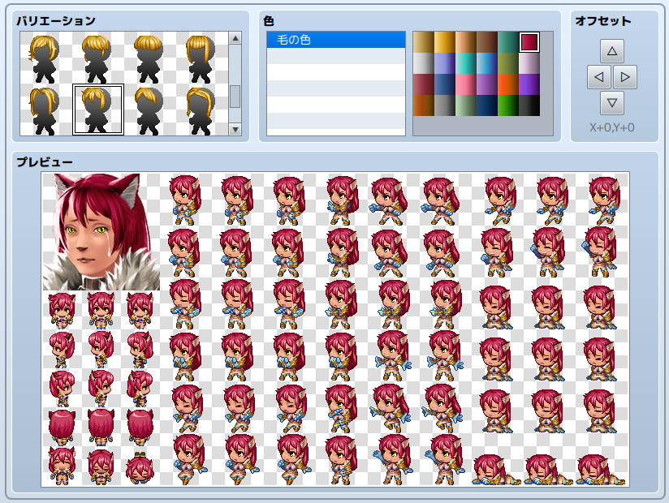Pick the third hair variation in bottom row
669x503 pixels.
(149, 110)
